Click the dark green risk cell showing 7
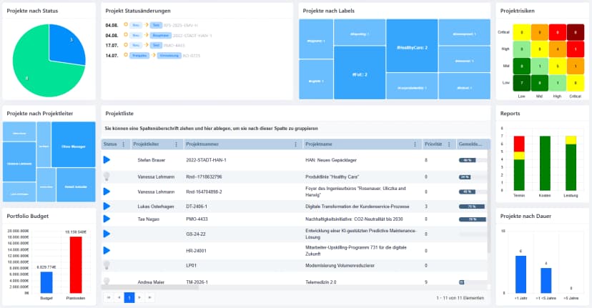 [x=521, y=83]
